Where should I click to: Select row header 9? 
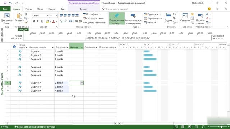8,83
